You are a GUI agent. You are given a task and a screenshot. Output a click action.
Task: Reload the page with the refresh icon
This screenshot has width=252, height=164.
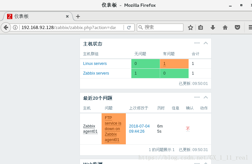129,27
